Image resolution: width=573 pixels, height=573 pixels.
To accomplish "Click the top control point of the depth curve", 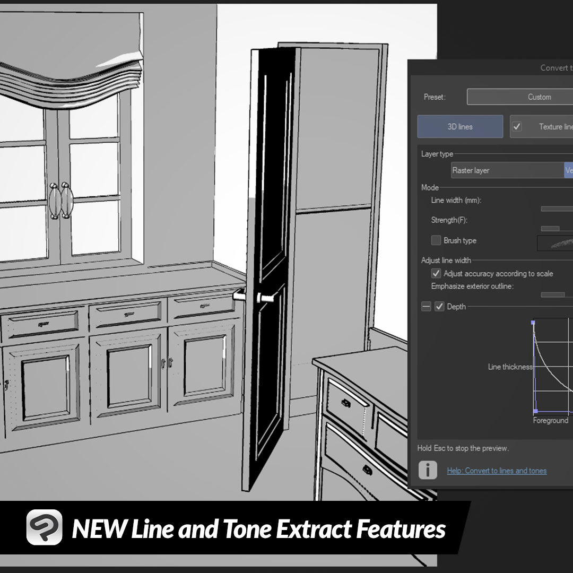I will 533,322.
